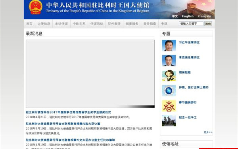
Task: Open the 纪念一战华工 topic link
Action: click(x=188, y=117)
